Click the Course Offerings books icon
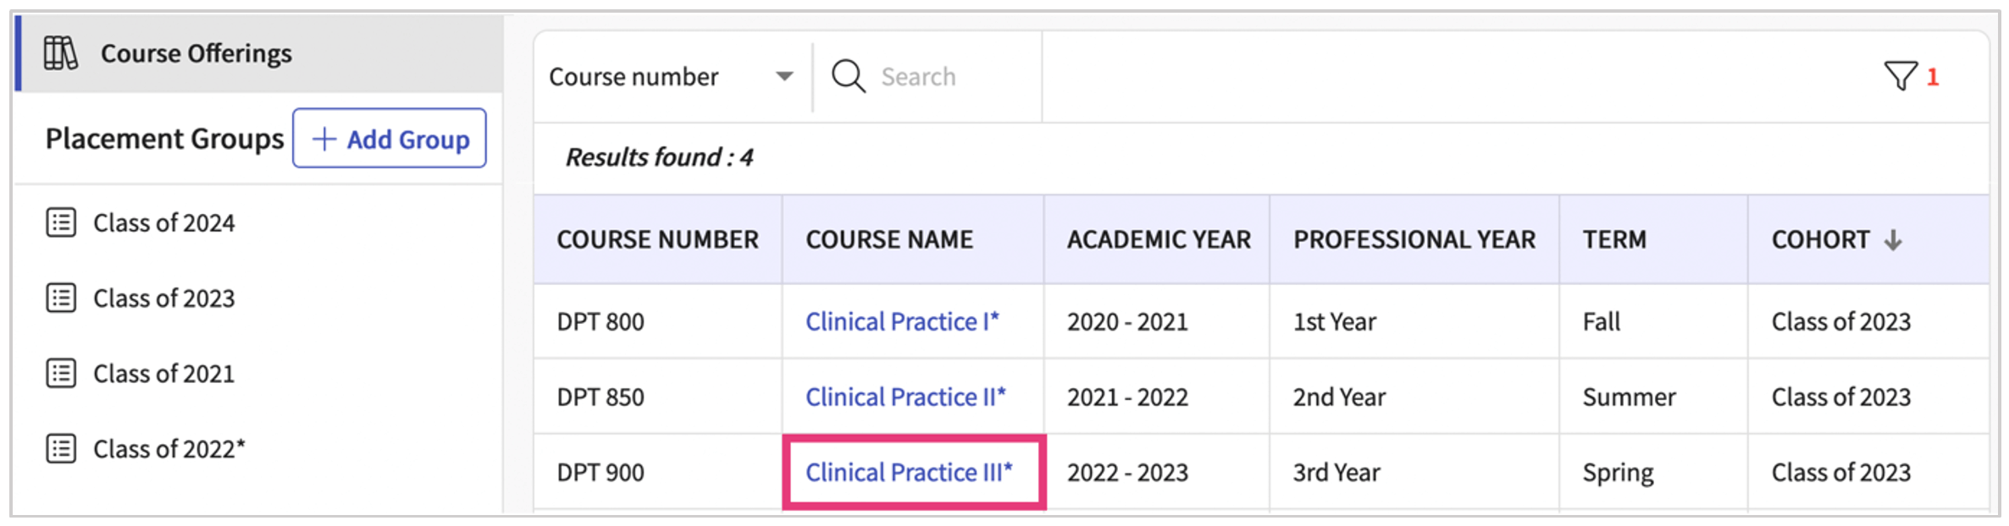This screenshot has width=2009, height=526. 60,53
